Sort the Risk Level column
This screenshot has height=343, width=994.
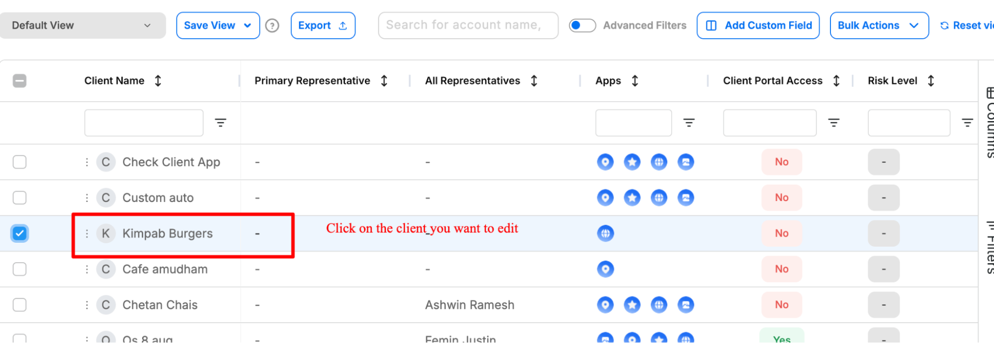click(x=931, y=81)
